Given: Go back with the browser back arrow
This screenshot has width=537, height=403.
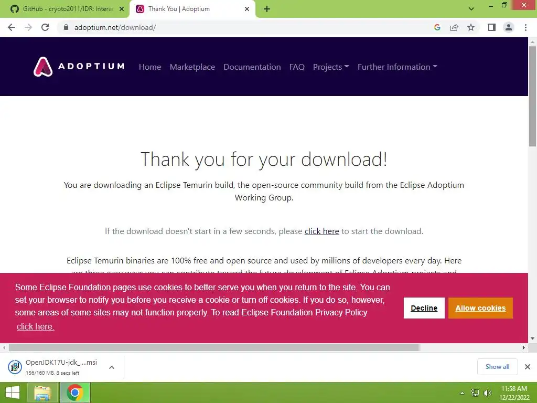Looking at the screenshot, I should tap(12, 27).
